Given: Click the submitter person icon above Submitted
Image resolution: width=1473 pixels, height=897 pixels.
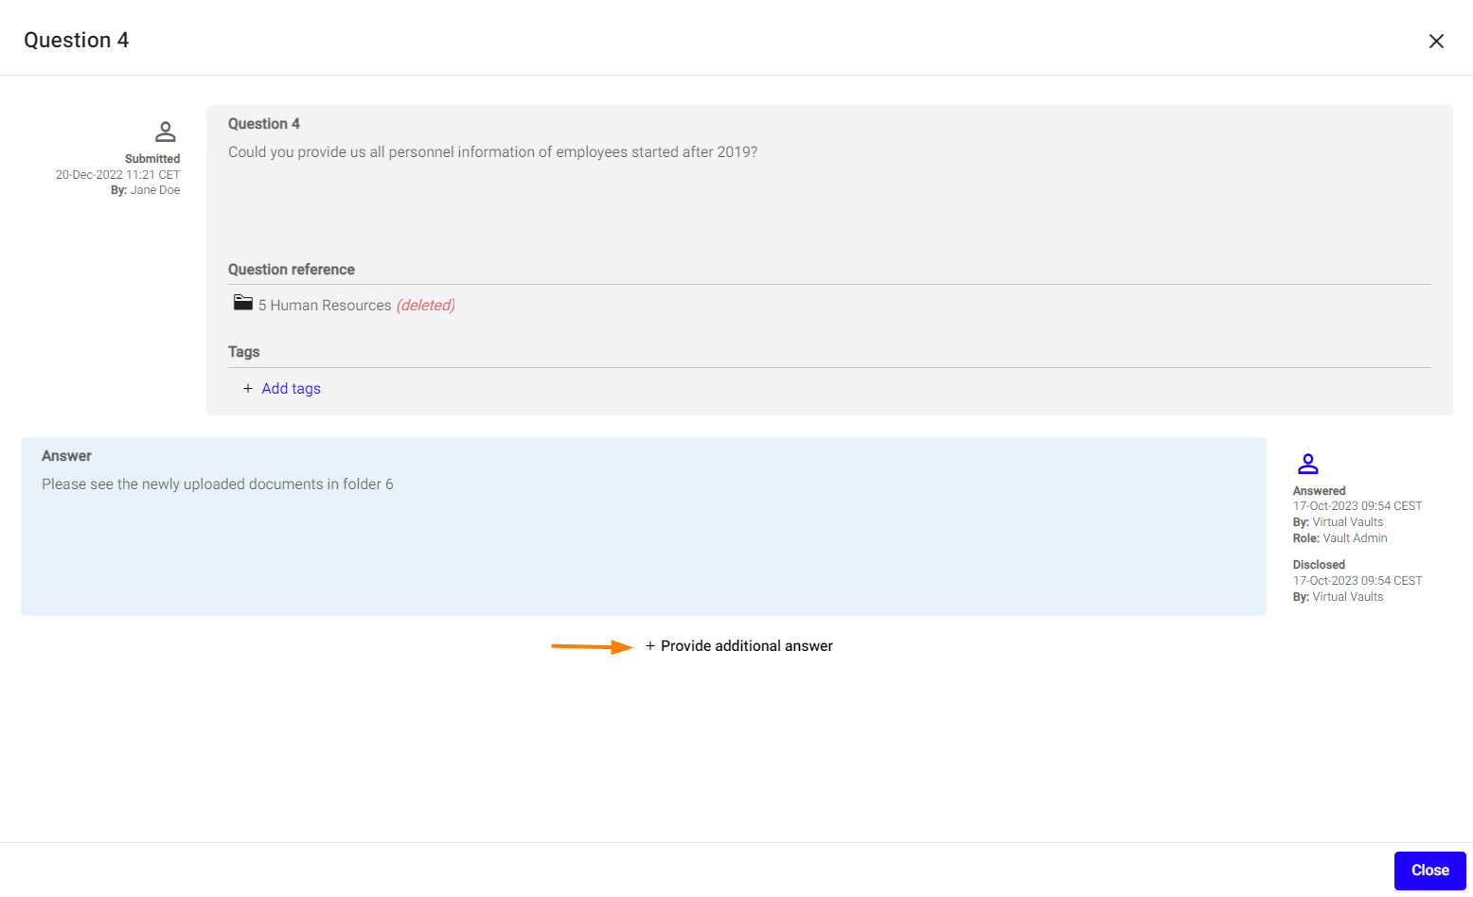Looking at the screenshot, I should (166, 132).
